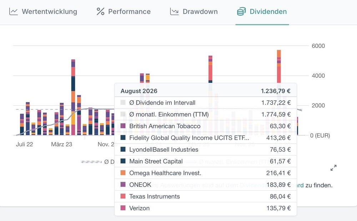Click the Texas Instruments label
The image size is (357, 221).
pyautogui.click(x=154, y=196)
